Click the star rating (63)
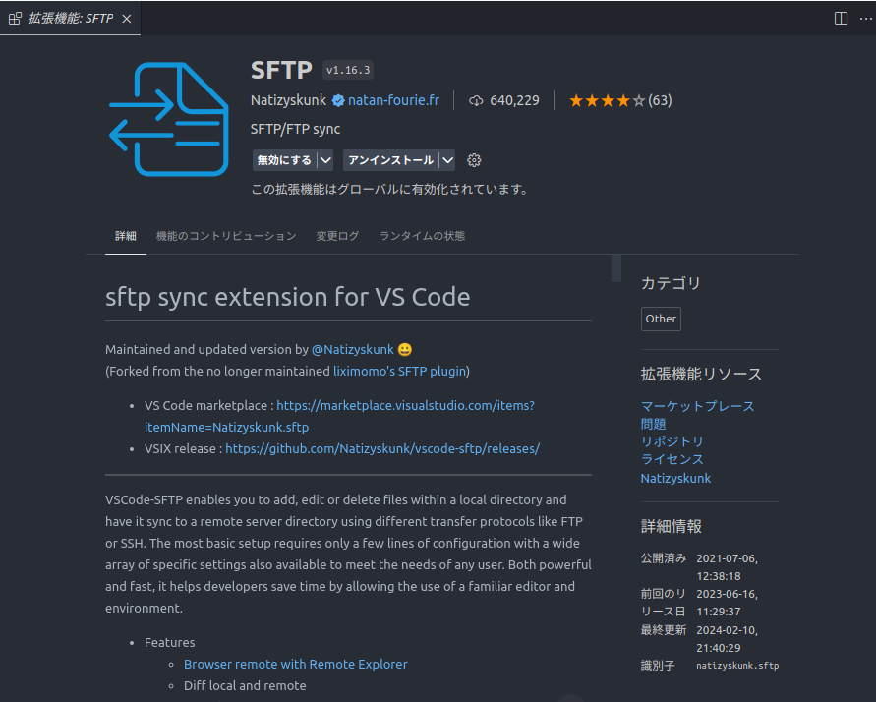The height and width of the screenshot is (702, 876). [x=620, y=100]
